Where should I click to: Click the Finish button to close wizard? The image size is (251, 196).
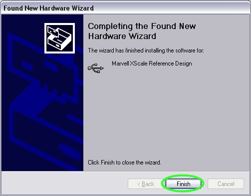183,184
